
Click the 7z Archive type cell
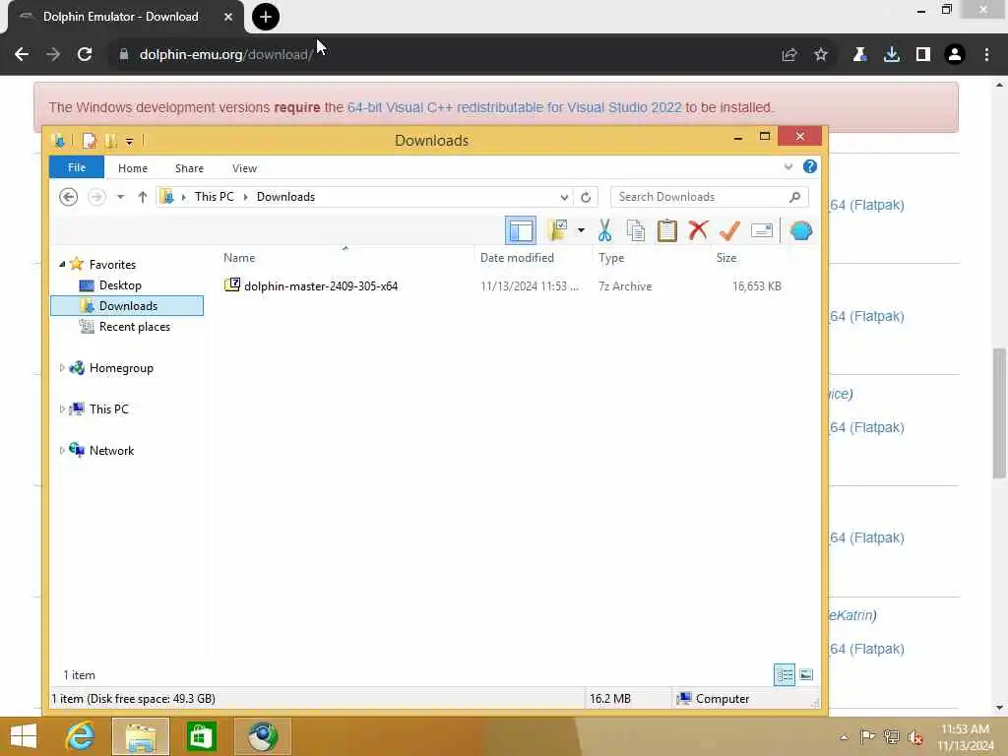[625, 286]
